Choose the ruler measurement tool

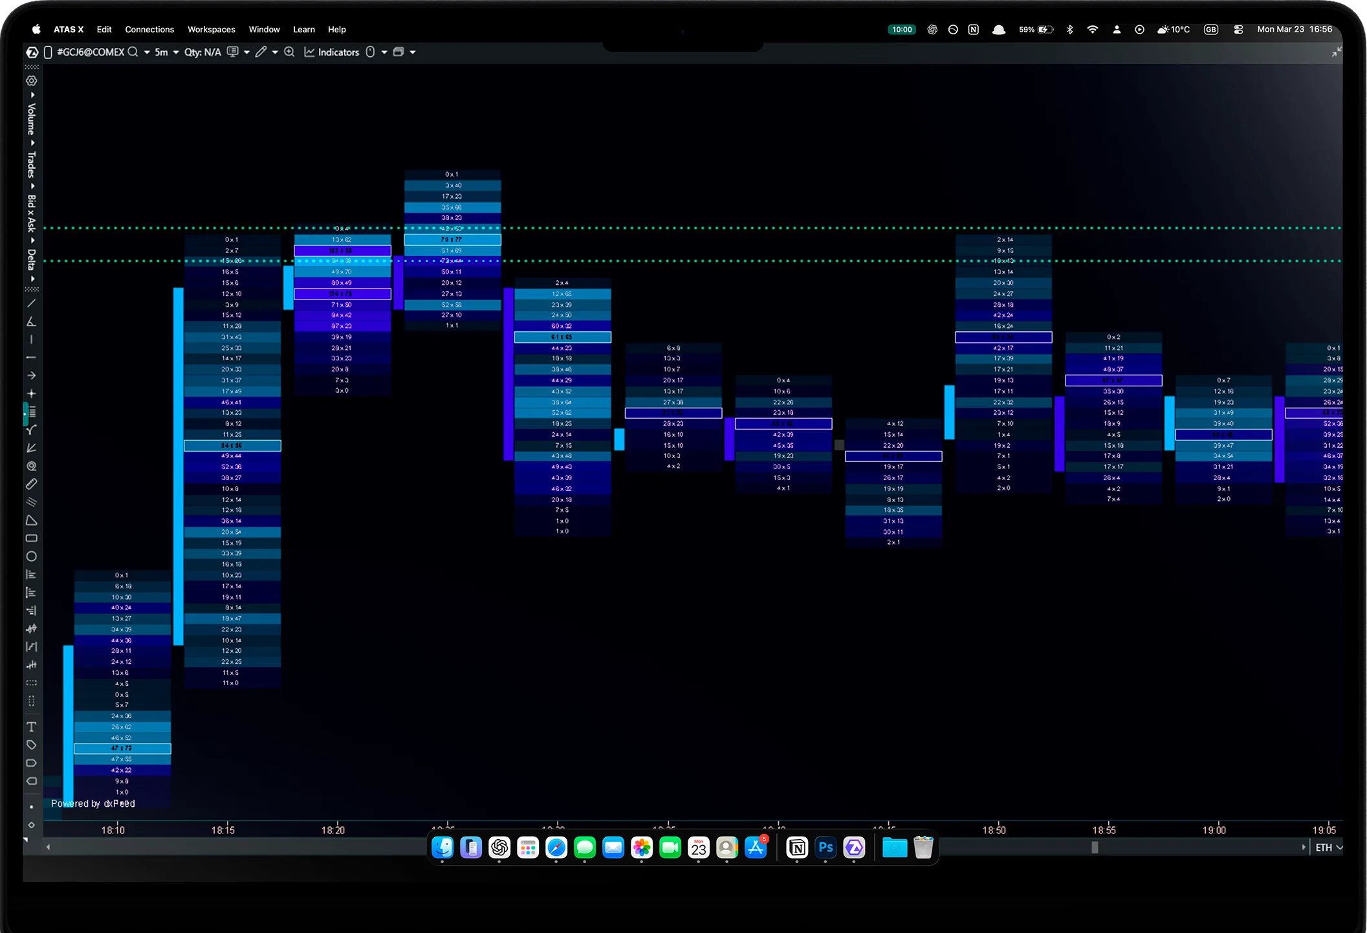(x=31, y=484)
